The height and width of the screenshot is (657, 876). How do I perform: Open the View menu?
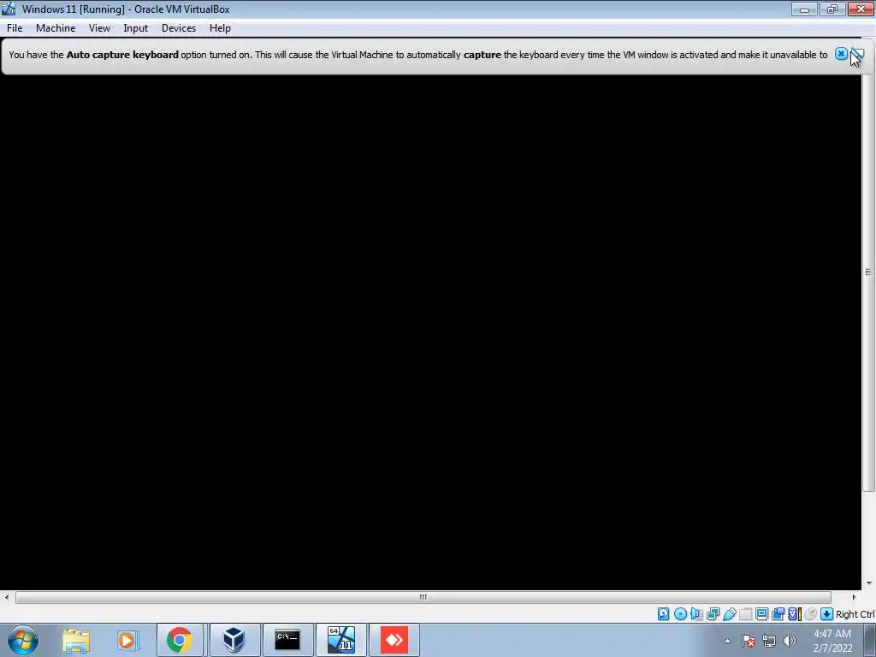[99, 28]
